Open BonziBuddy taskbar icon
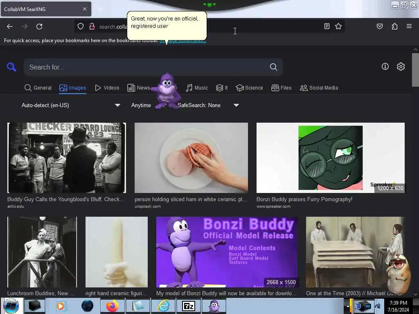The height and width of the screenshot is (314, 419). click(x=214, y=306)
